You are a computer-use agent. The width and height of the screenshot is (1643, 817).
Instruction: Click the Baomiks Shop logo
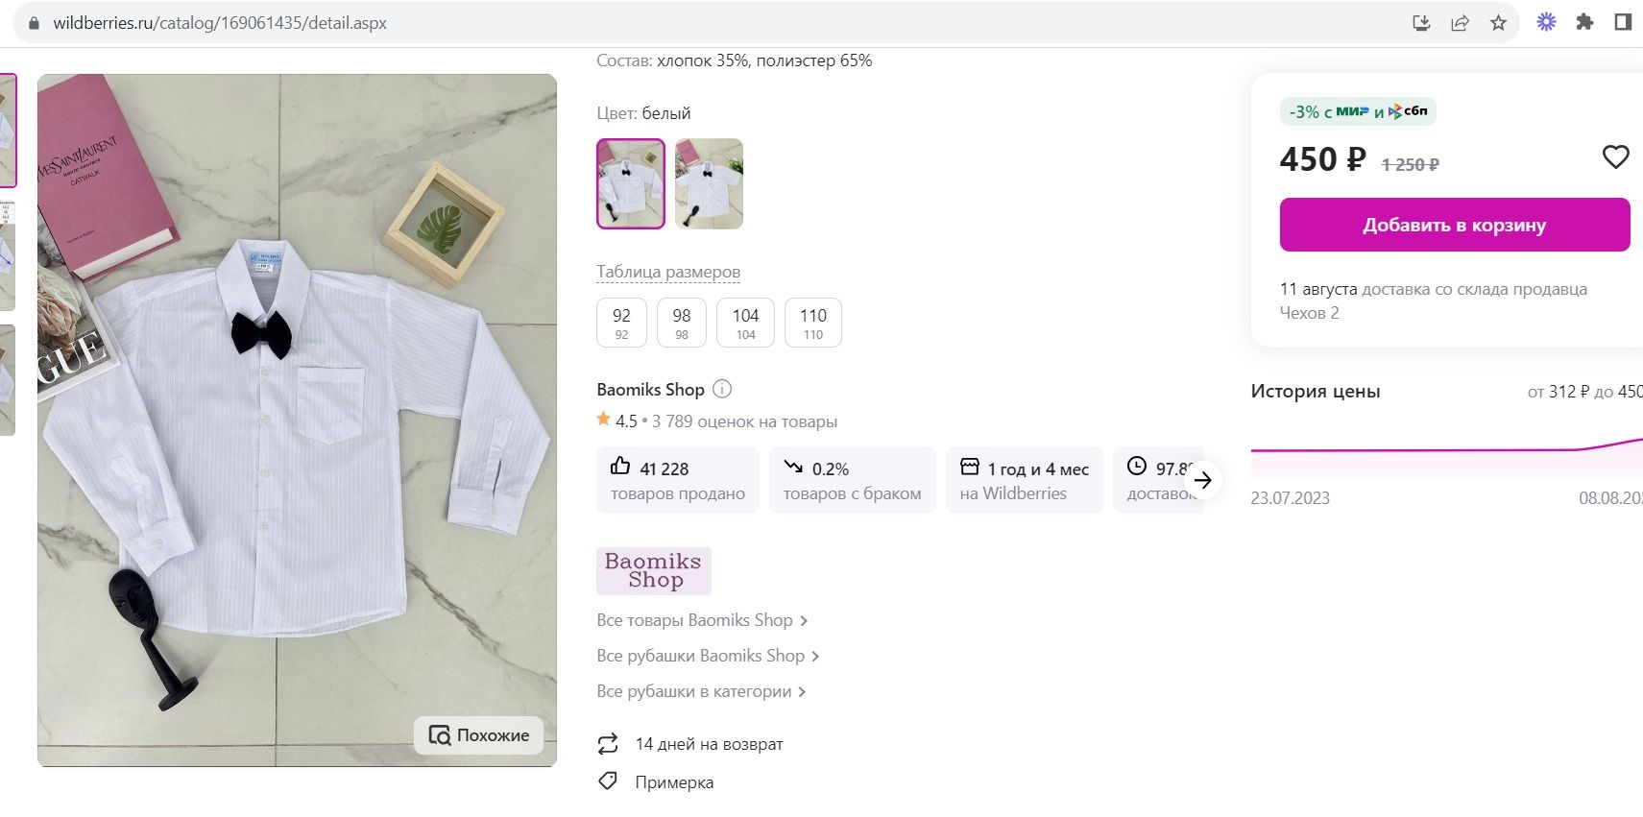point(653,570)
